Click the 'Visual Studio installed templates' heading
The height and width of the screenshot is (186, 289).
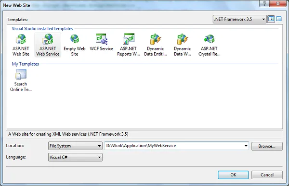click(x=42, y=29)
